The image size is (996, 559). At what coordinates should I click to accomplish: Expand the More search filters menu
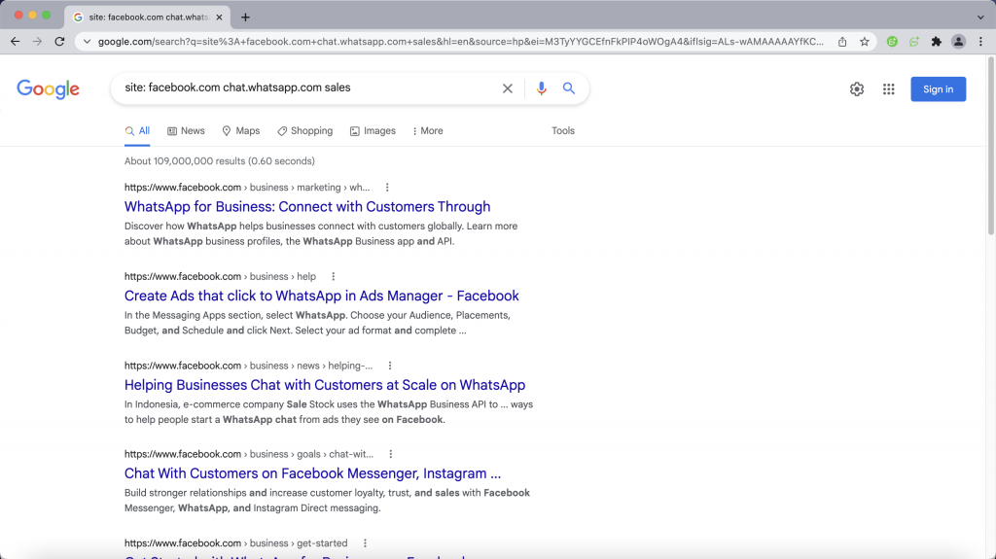click(428, 131)
